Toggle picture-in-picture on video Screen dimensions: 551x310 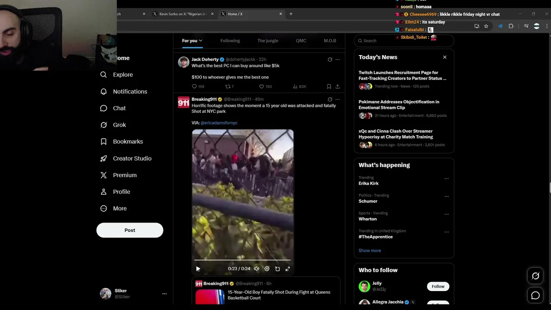[277, 269]
